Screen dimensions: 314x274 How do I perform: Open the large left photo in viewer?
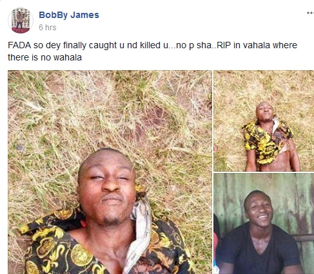pos(110,172)
